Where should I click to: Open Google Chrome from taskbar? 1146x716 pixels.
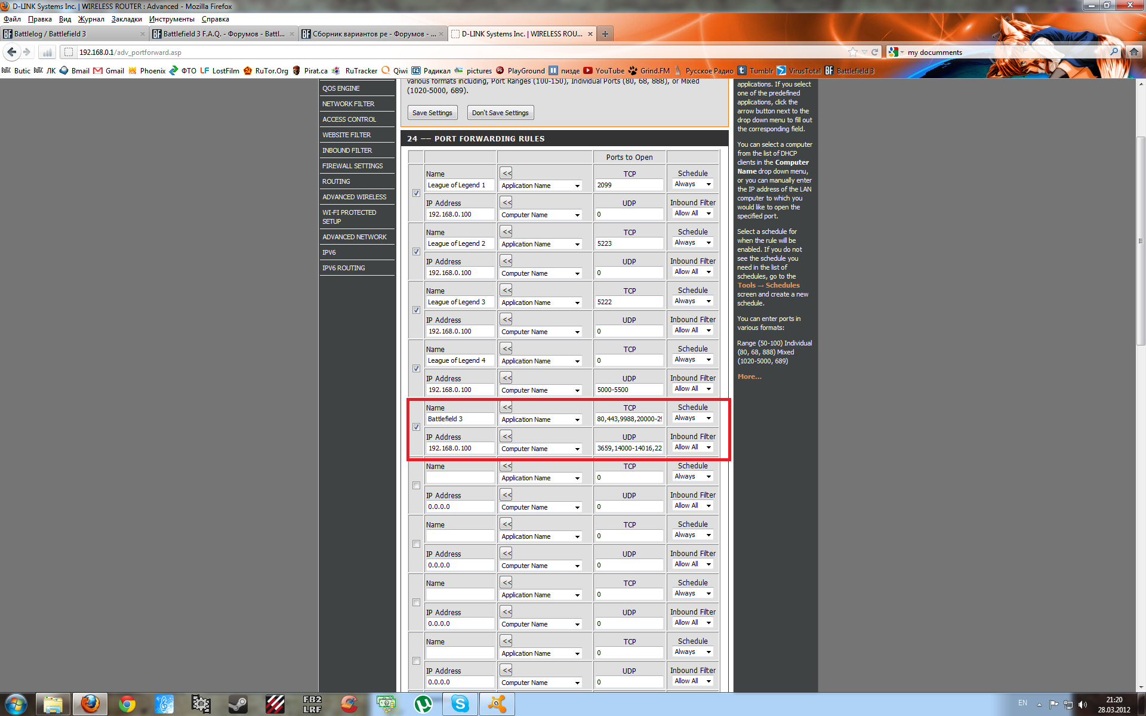(127, 705)
